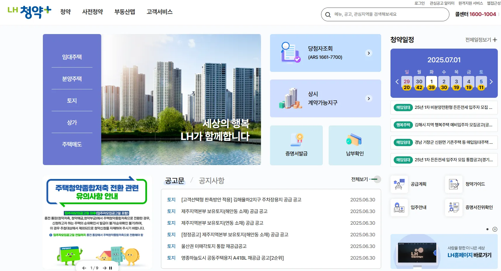The image size is (501, 271).
Task: Open 증명서발급 certificate icon
Action: [x=297, y=140]
